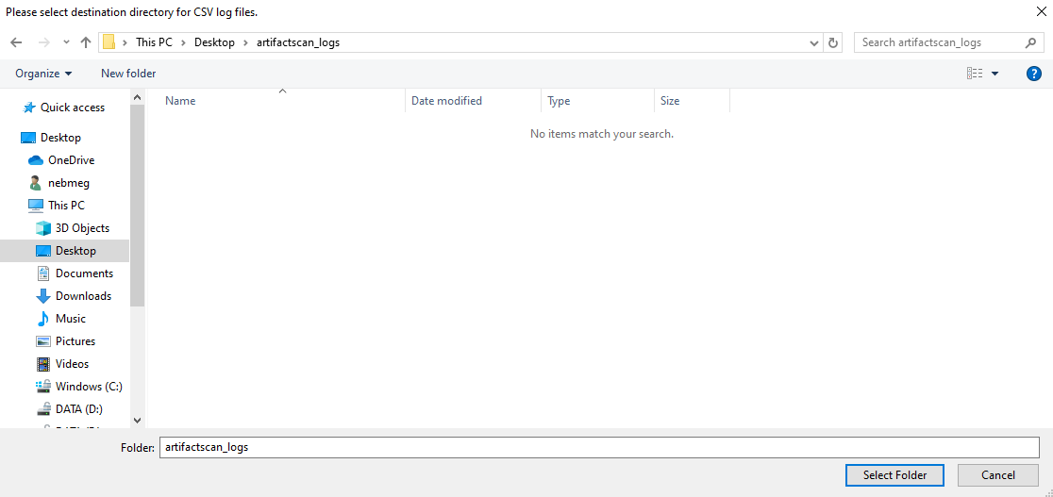Change view with the view icon
This screenshot has width=1053, height=497.
(975, 74)
